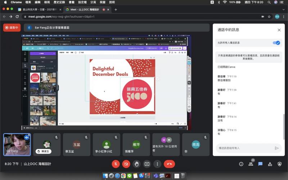The height and width of the screenshot is (180, 288).
Task: Click the Bluetooth status icon
Action: 219,2
